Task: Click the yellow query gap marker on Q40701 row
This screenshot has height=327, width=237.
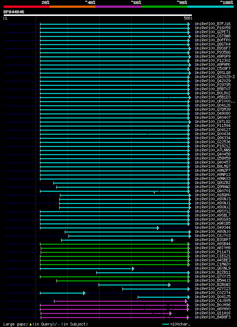Action: [x=154, y=193]
